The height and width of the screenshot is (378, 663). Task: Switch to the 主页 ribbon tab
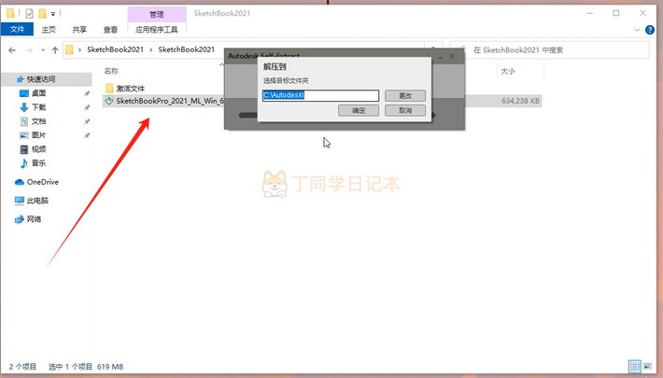coord(49,30)
